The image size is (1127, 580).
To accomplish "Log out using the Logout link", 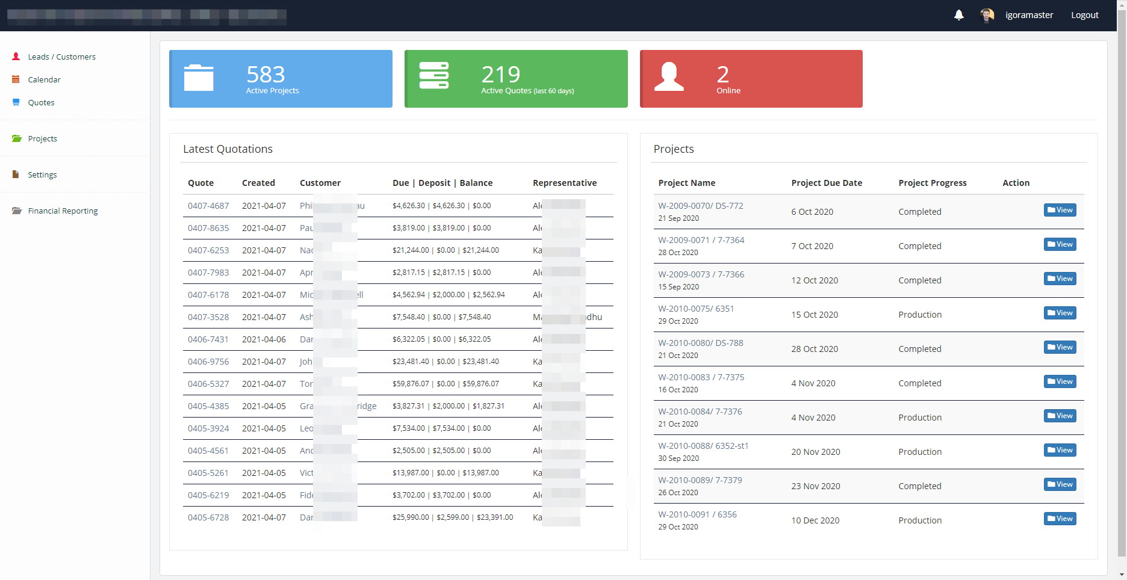I will (1084, 15).
